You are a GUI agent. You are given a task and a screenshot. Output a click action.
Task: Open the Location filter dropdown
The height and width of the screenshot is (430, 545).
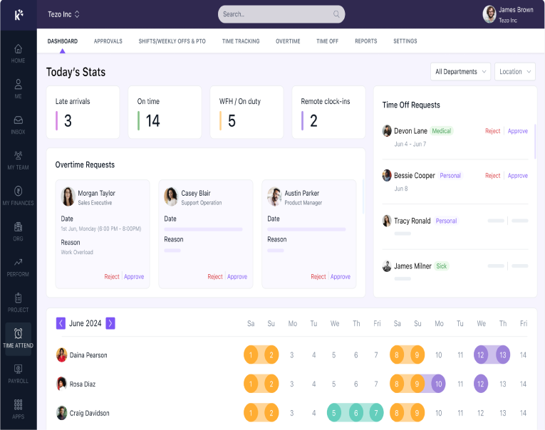click(515, 72)
